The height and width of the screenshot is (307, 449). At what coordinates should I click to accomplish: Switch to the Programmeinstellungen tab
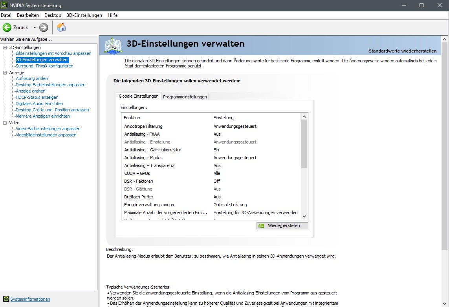point(185,96)
